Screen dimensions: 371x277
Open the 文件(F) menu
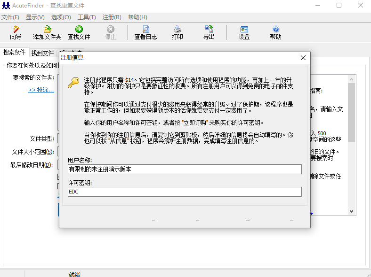pos(10,17)
